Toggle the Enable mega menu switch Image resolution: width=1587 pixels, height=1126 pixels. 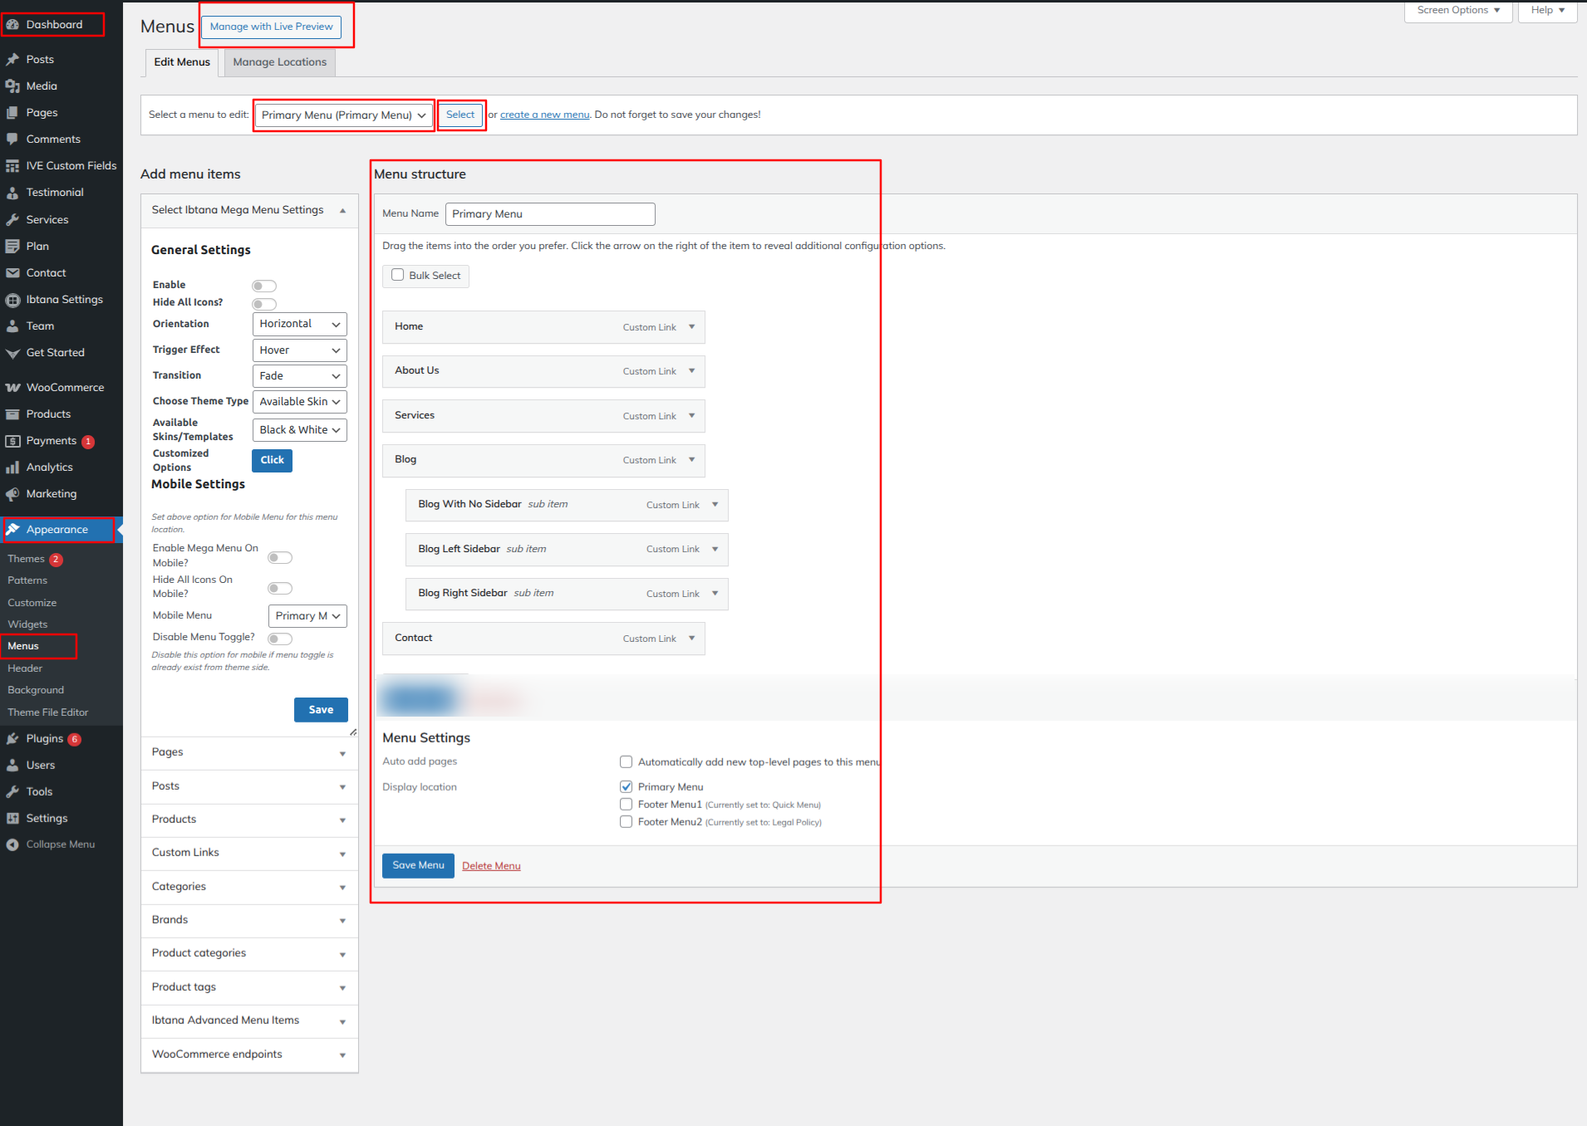263,286
